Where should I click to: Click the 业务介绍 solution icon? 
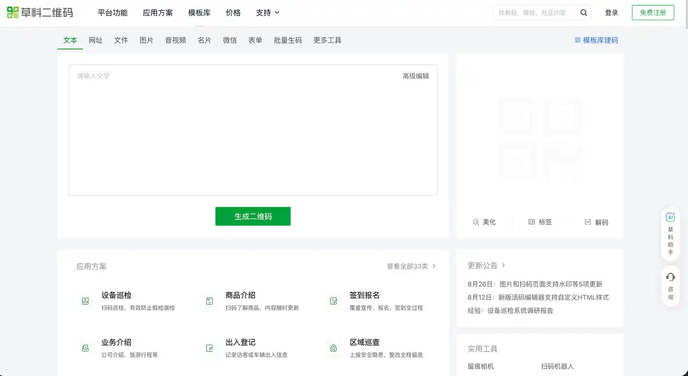85,348
